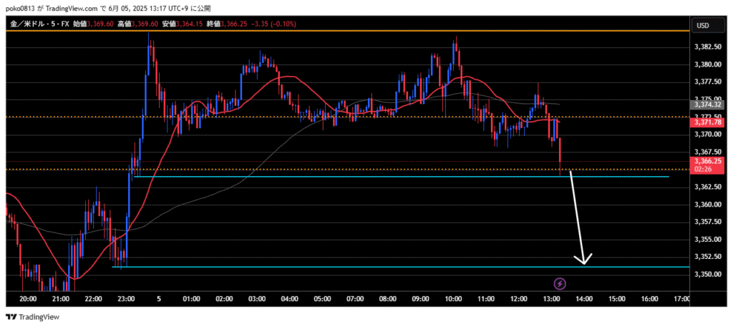Open the USD currency selector
The width and height of the screenshot is (733, 327).
coord(702,25)
